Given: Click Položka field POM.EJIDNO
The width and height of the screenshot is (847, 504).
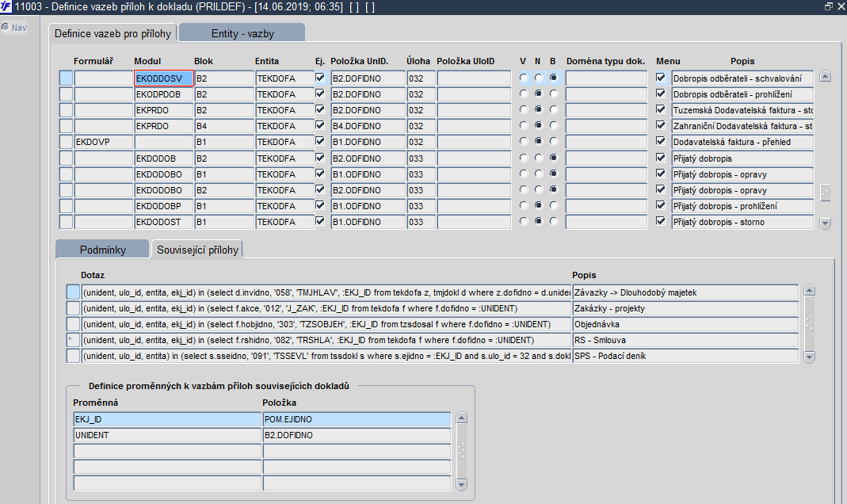Looking at the screenshot, I should pos(357,419).
